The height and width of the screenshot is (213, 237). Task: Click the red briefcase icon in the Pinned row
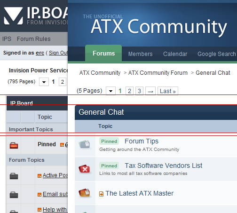tap(14, 145)
